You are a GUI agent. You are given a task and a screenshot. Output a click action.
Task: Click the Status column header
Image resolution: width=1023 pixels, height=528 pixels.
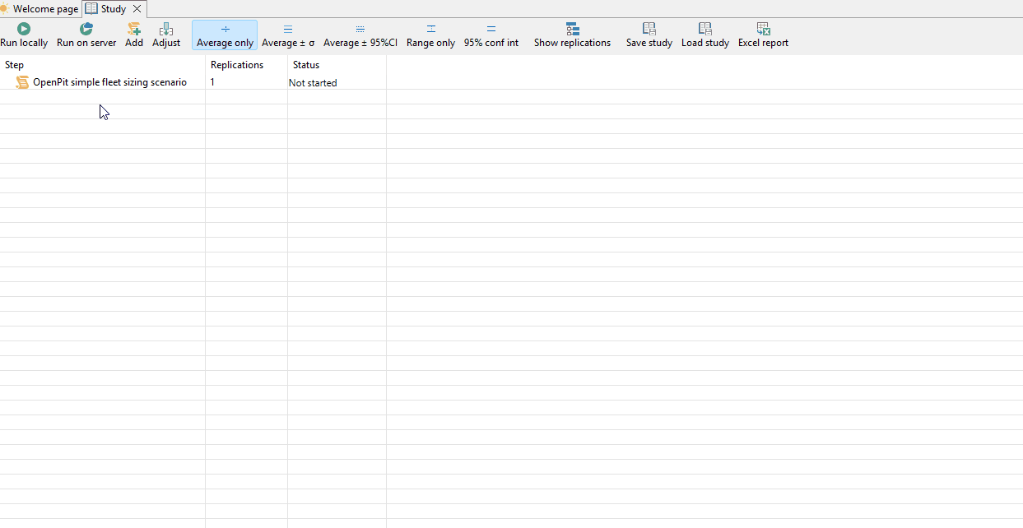click(337, 65)
